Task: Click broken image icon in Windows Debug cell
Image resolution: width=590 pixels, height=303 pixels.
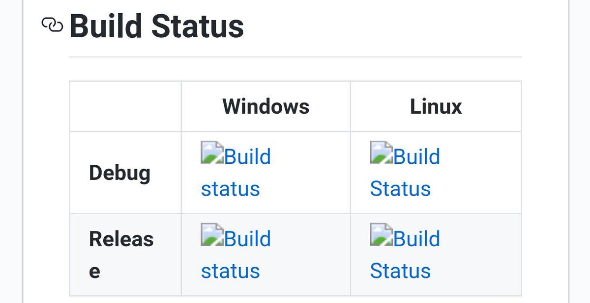Action: (x=212, y=152)
